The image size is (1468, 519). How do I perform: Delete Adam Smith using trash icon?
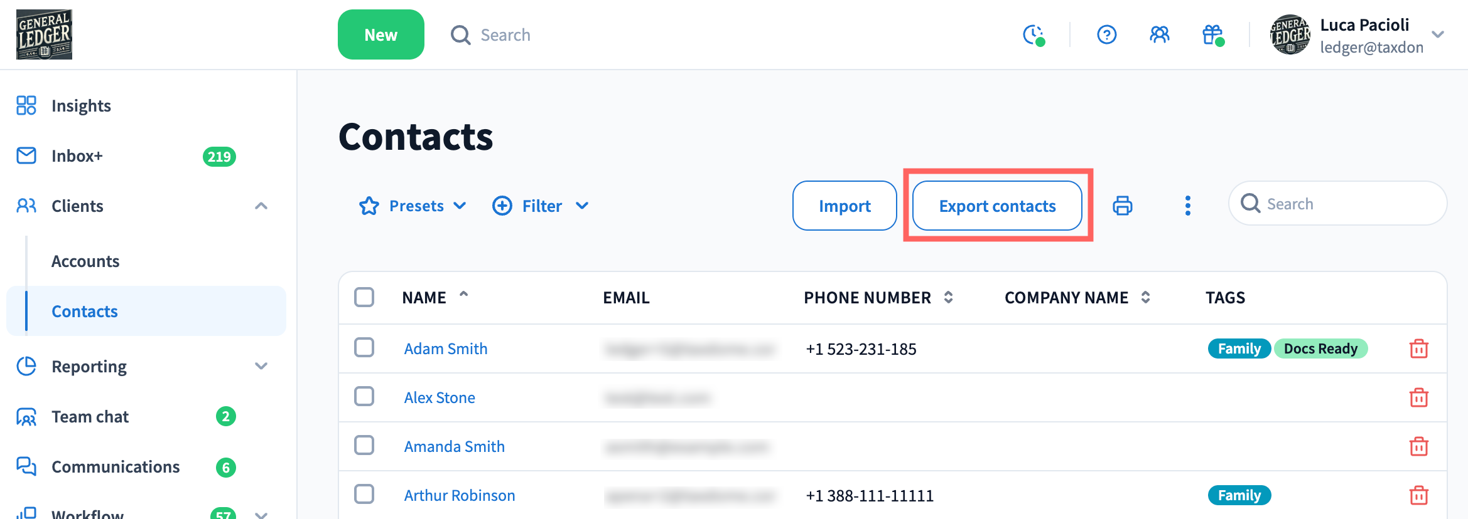(x=1418, y=349)
